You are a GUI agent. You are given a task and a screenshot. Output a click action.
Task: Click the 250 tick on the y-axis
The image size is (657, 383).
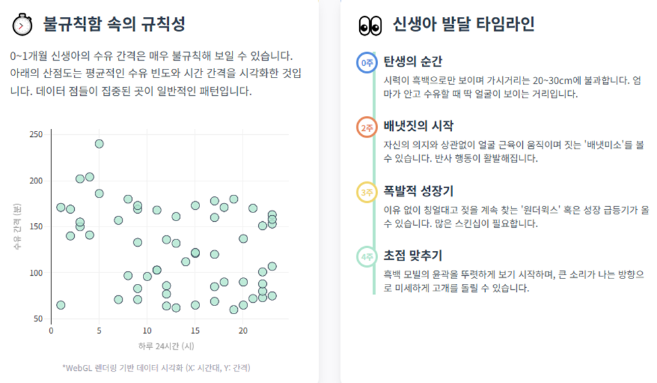click(x=36, y=134)
